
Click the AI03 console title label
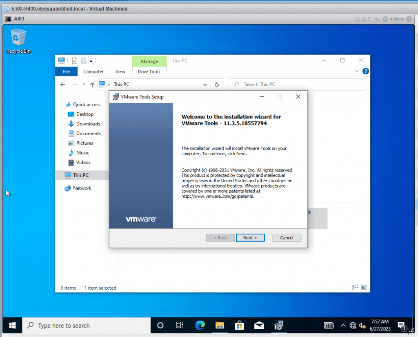(x=19, y=19)
